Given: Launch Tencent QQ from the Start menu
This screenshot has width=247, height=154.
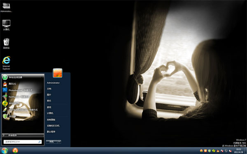Looking at the screenshot, I should [23, 84].
